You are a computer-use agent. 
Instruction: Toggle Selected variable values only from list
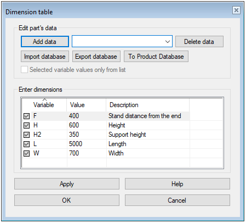point(24,70)
